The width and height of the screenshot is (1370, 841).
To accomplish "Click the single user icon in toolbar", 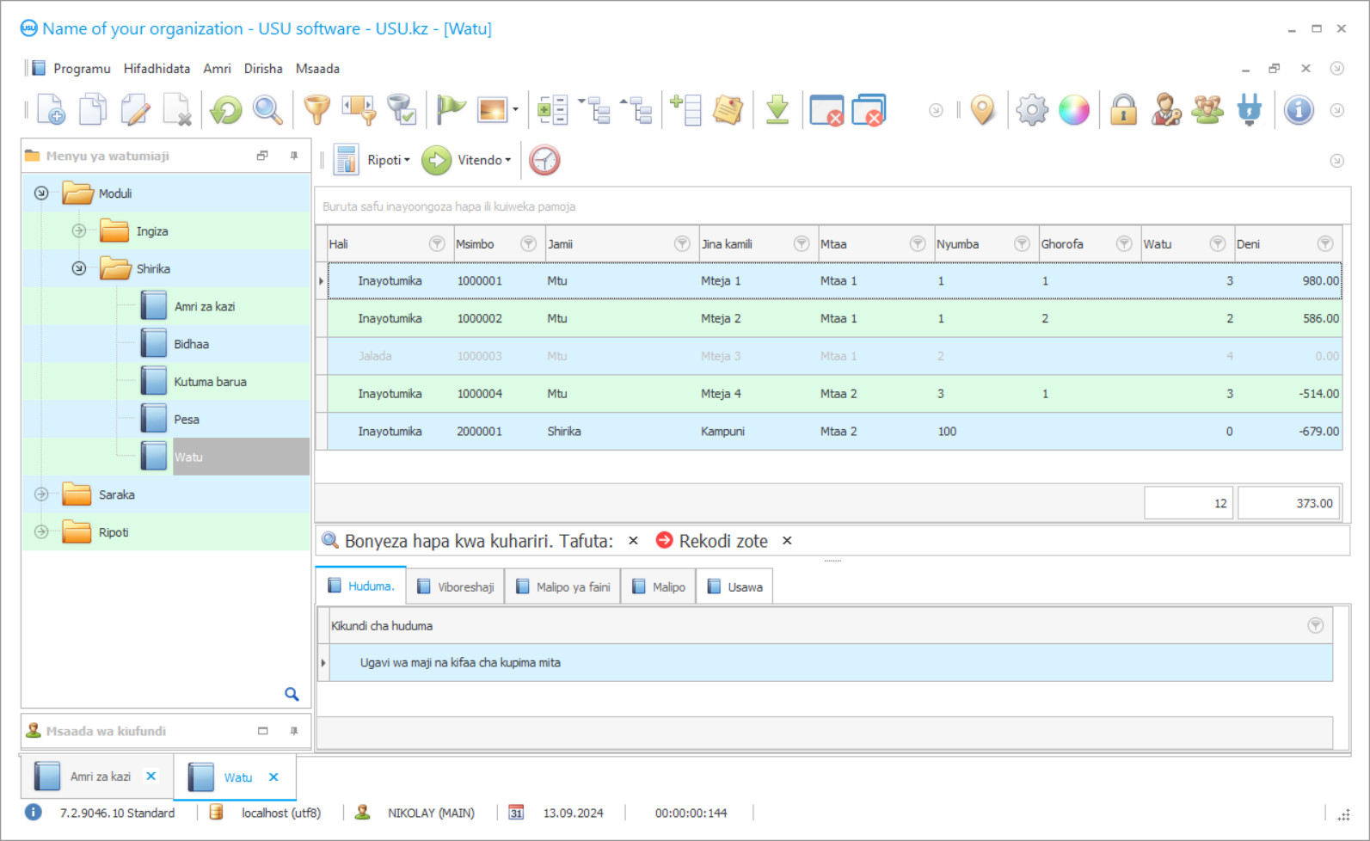I will click(1165, 110).
